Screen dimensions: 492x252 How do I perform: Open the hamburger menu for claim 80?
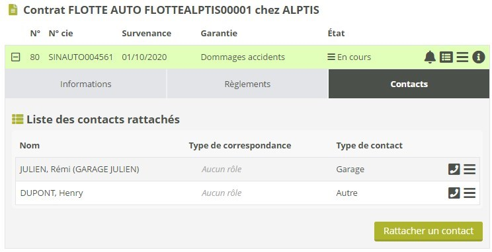pos(462,57)
